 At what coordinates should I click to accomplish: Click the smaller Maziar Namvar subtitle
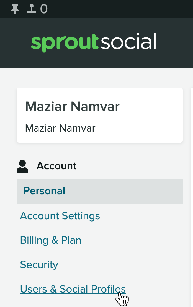click(60, 128)
